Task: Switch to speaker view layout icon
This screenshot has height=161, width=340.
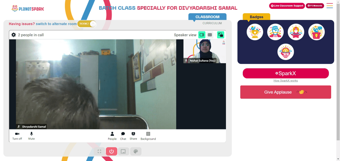Action: pos(202,35)
